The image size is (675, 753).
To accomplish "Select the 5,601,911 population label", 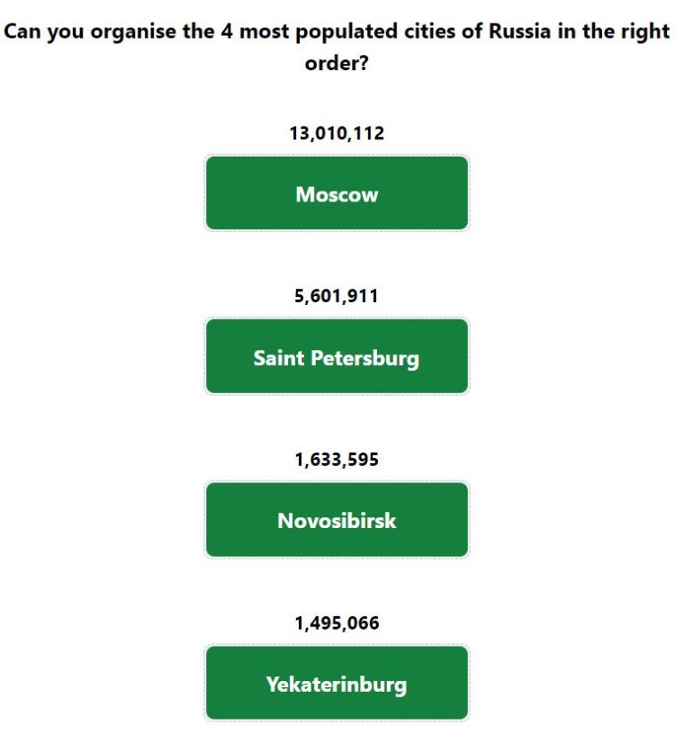I will pyautogui.click(x=337, y=296).
